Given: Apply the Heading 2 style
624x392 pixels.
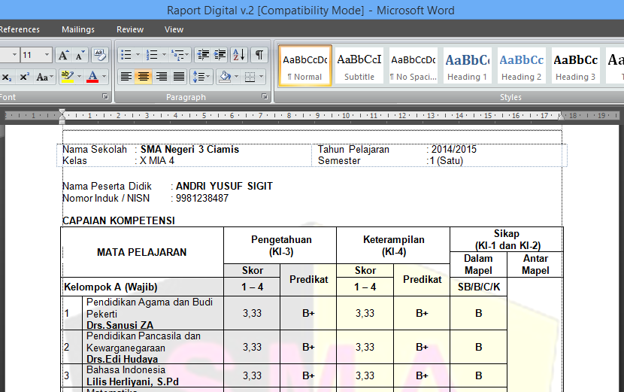Looking at the screenshot, I should tap(522, 65).
